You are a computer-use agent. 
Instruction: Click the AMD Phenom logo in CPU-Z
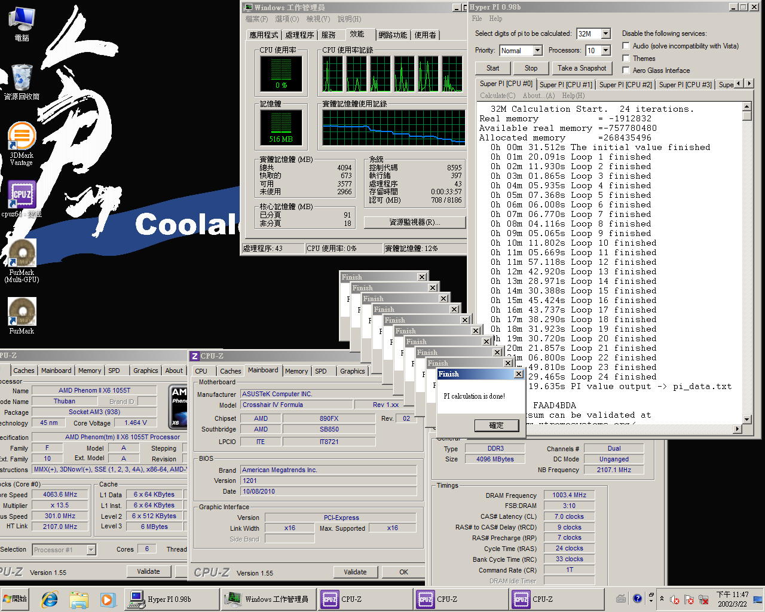pyautogui.click(x=179, y=406)
